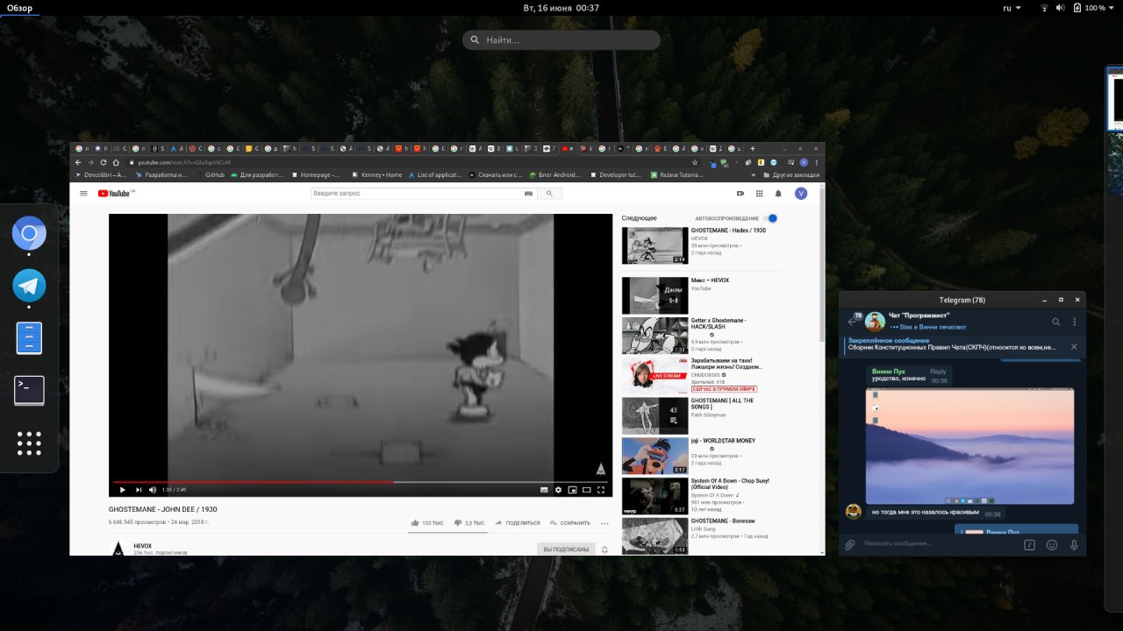This screenshot has height=631, width=1123.
Task: Click the channel notification bell
Action: 604,549
